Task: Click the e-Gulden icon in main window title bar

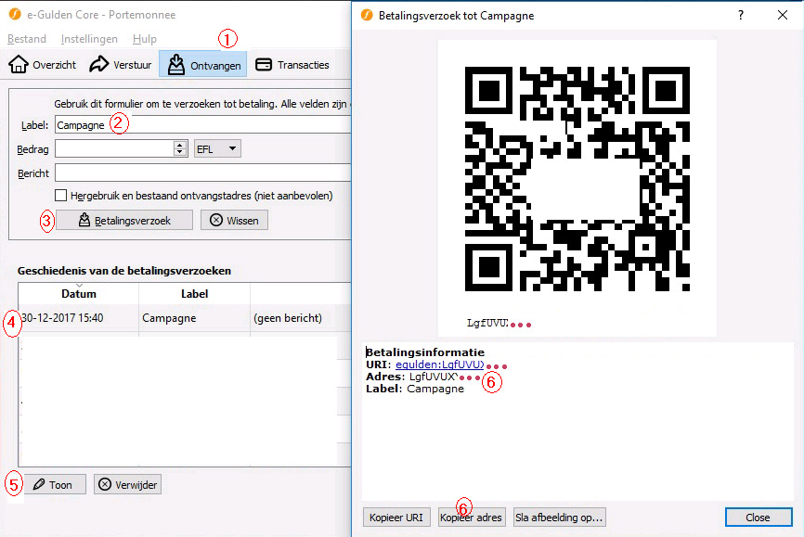Action: click(15, 14)
